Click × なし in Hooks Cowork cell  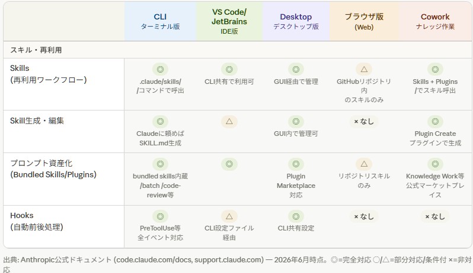(x=435, y=216)
